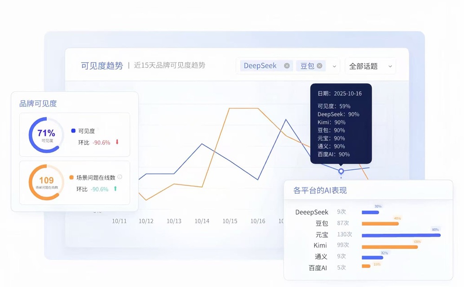The height and width of the screenshot is (287, 464).
Task: Click the 元宝 label in the platform list
Action: pos(322,235)
